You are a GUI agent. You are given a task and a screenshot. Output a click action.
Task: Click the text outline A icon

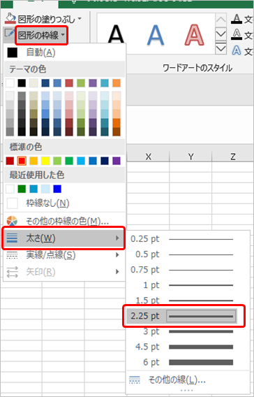coord(237,34)
